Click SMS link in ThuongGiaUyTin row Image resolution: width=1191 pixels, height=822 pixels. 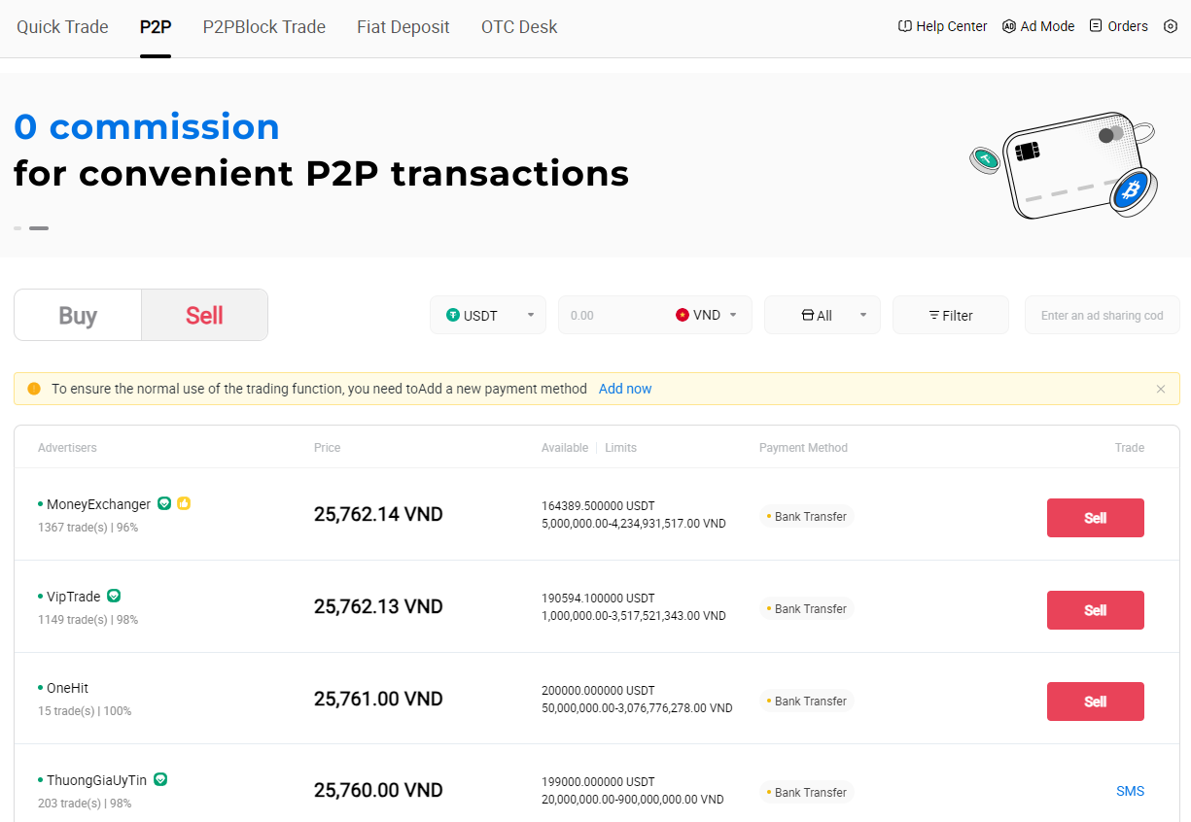click(1130, 791)
